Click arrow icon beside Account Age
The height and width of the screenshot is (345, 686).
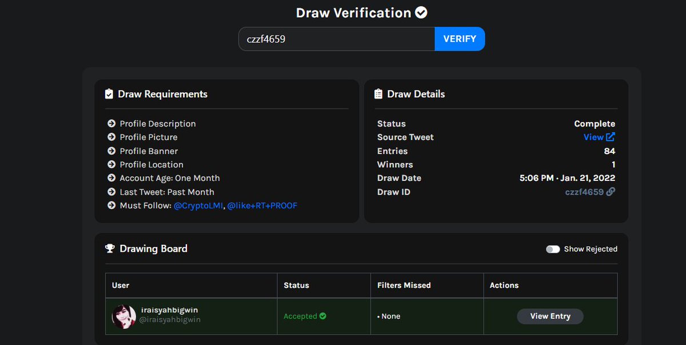click(111, 178)
